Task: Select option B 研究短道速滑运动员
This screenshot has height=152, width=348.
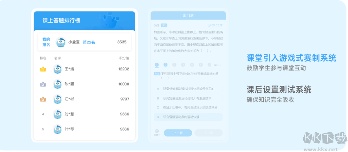Action: point(188,98)
